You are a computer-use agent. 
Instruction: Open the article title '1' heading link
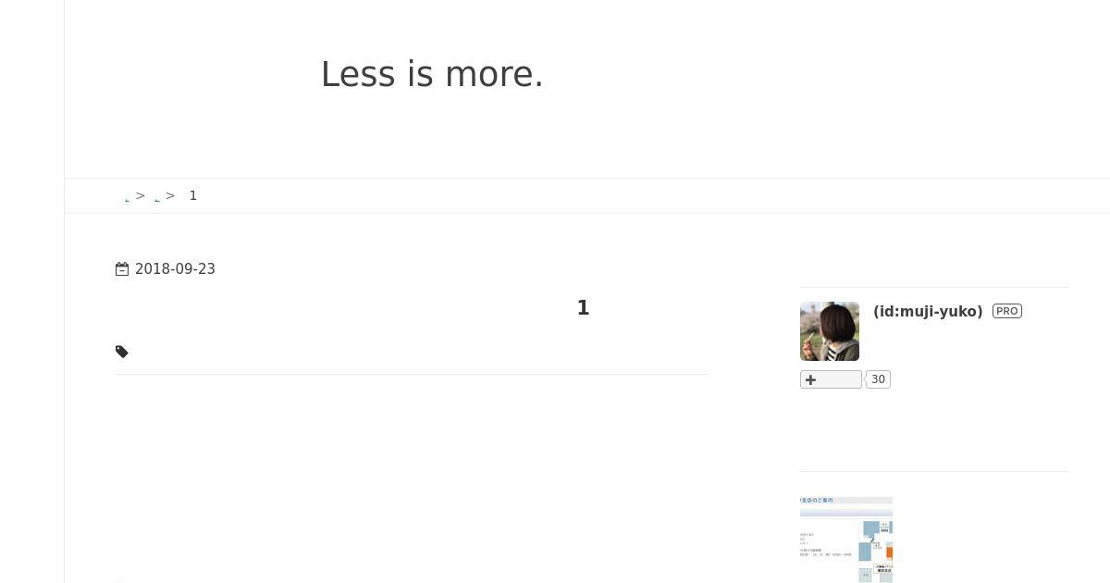tap(583, 308)
